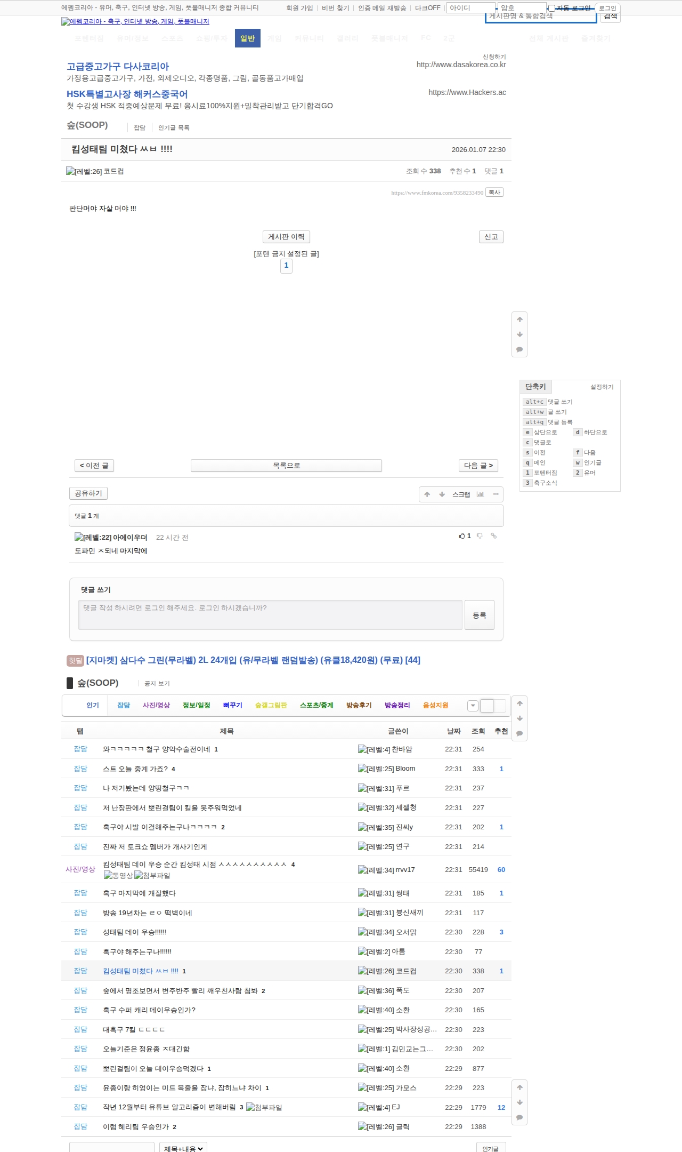682x1152 pixels.
Task: Toggle 다크OFF dark mode setting
Action: (427, 8)
